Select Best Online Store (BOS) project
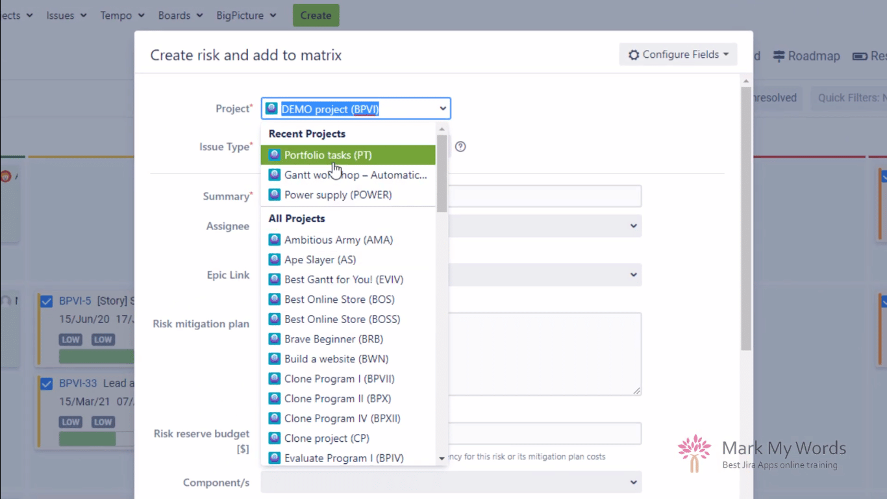 [348, 300]
